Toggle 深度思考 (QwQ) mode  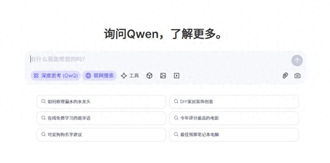click(55, 76)
